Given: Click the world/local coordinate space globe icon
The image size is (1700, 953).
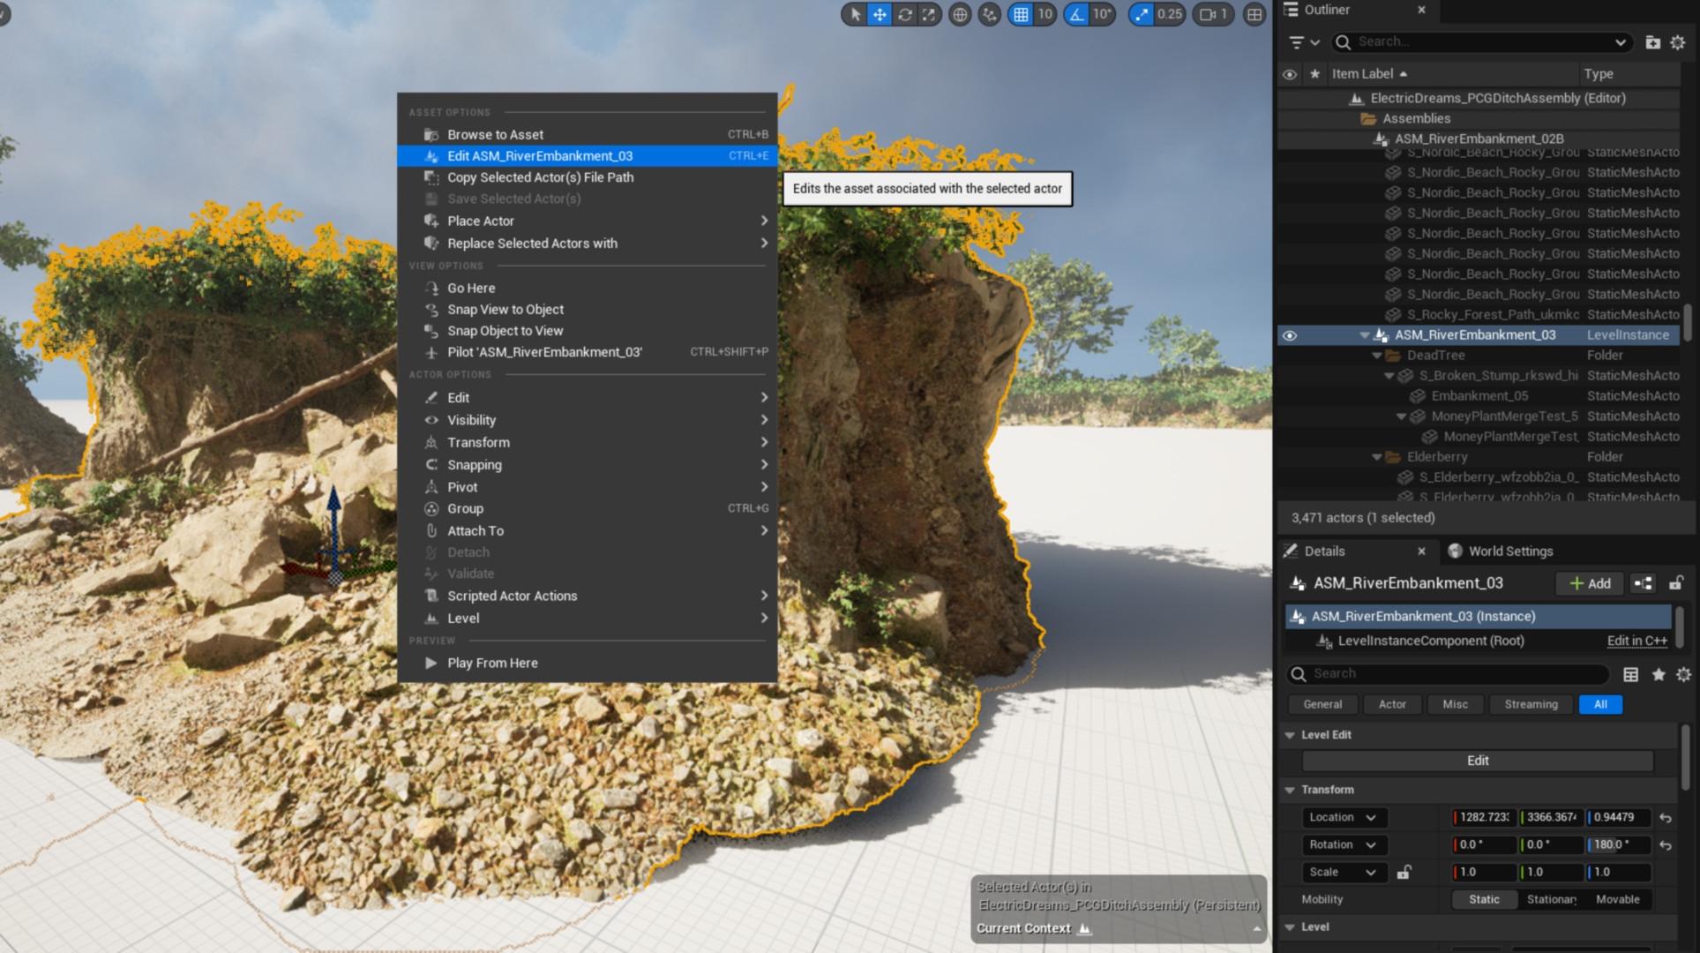Looking at the screenshot, I should 960,14.
